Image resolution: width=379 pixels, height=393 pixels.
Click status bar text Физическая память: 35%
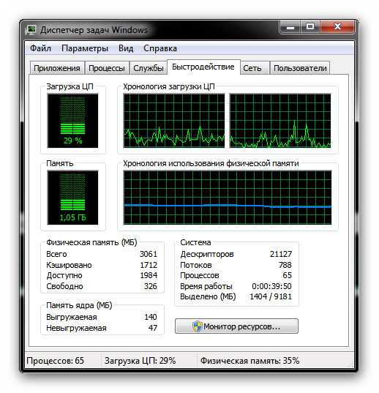pyautogui.click(x=249, y=360)
